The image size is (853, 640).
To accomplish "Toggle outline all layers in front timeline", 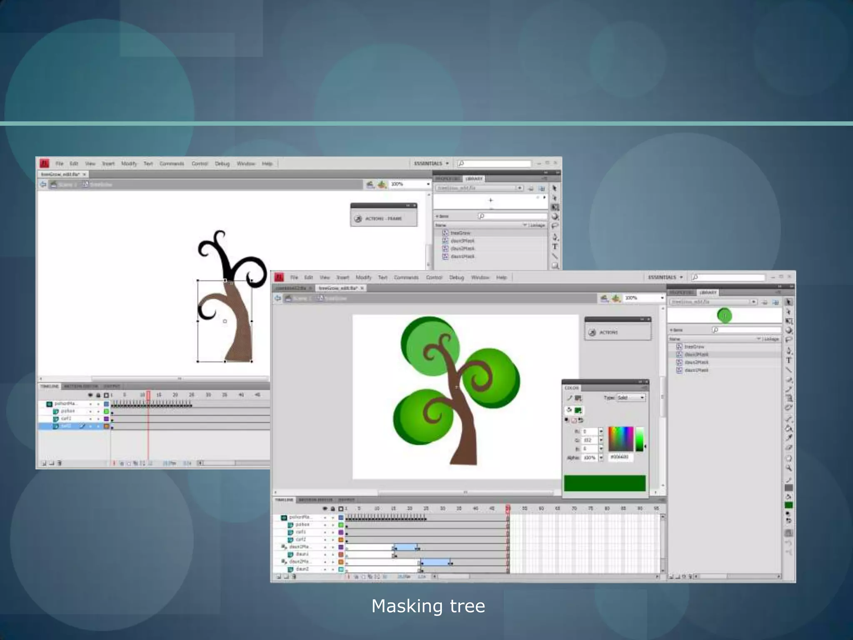I will 341,509.
